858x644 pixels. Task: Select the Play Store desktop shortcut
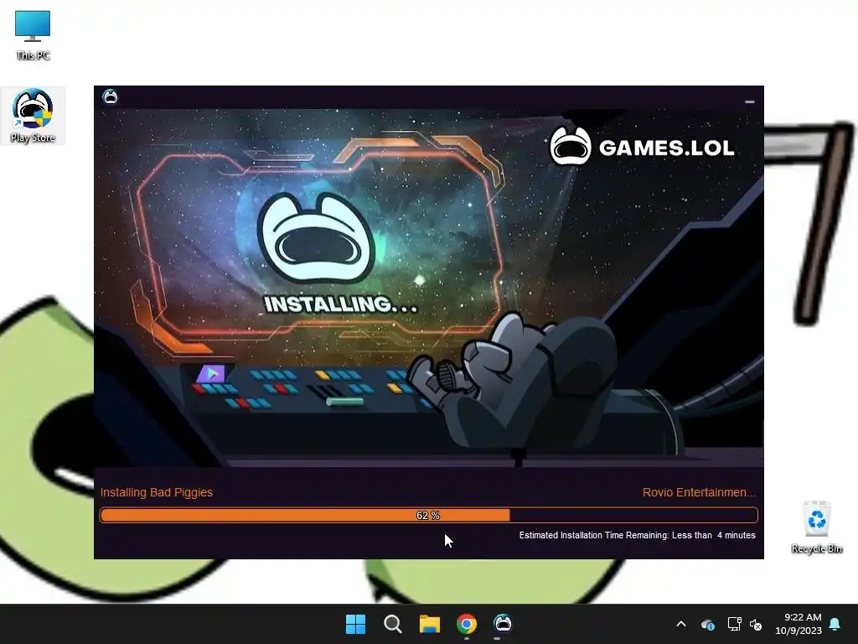(33, 116)
